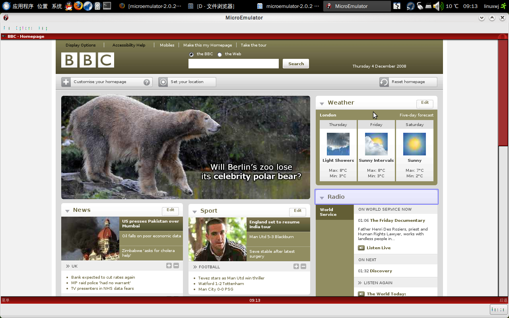509x318 pixels.
Task: Select the 'the BBC' search radio button
Action: (x=191, y=54)
